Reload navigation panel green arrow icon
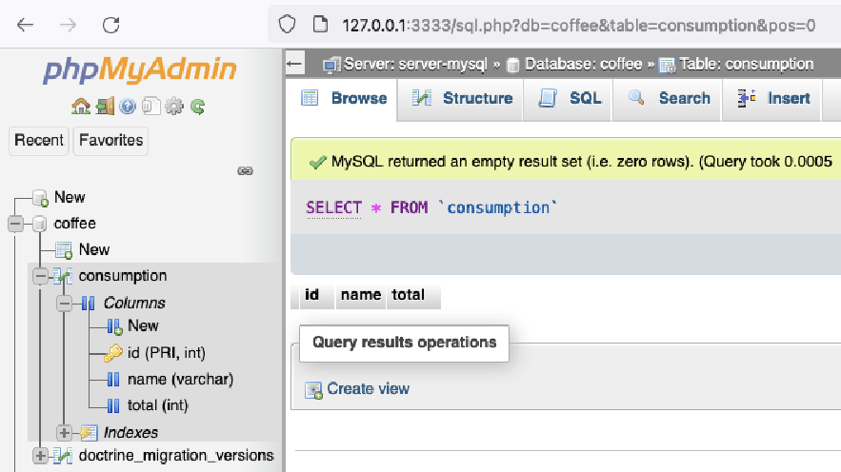The height and width of the screenshot is (472, 841). point(197,106)
